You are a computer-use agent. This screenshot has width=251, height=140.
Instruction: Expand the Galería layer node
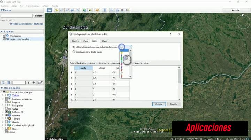click(3, 122)
